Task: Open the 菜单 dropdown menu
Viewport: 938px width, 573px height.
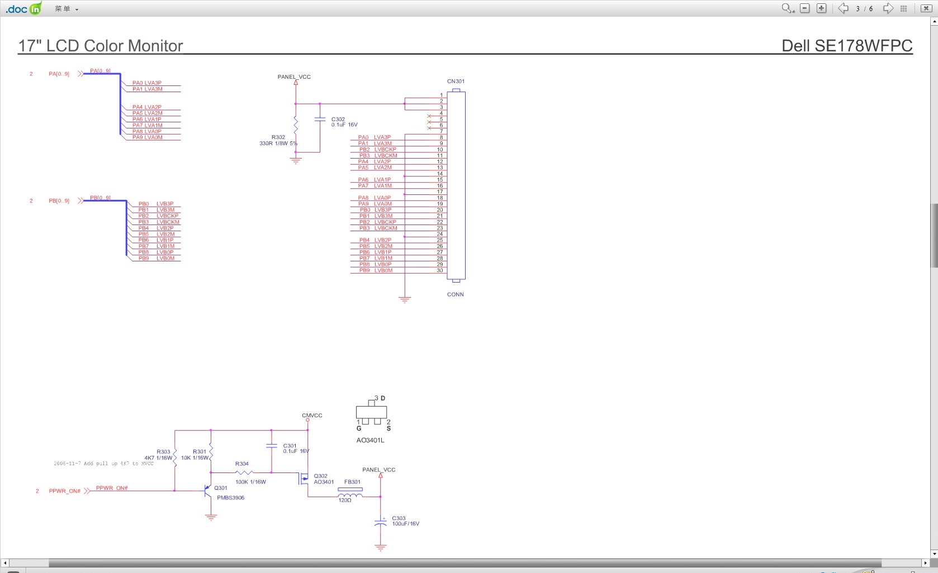Action: pos(66,9)
